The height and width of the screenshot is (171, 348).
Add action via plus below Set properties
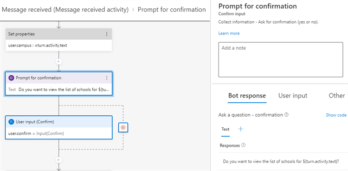point(58,61)
